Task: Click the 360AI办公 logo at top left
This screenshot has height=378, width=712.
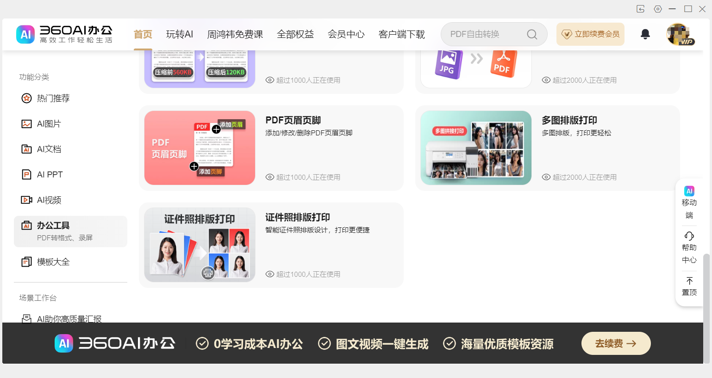Action: coord(64,34)
